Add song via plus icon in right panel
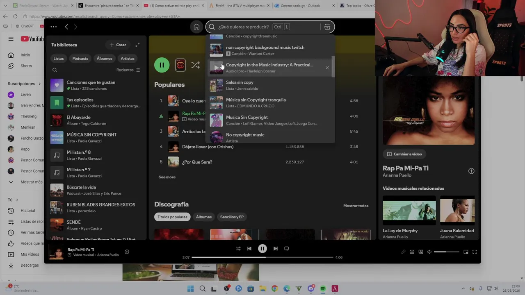Screen dimensions: 525x295 [471, 171]
